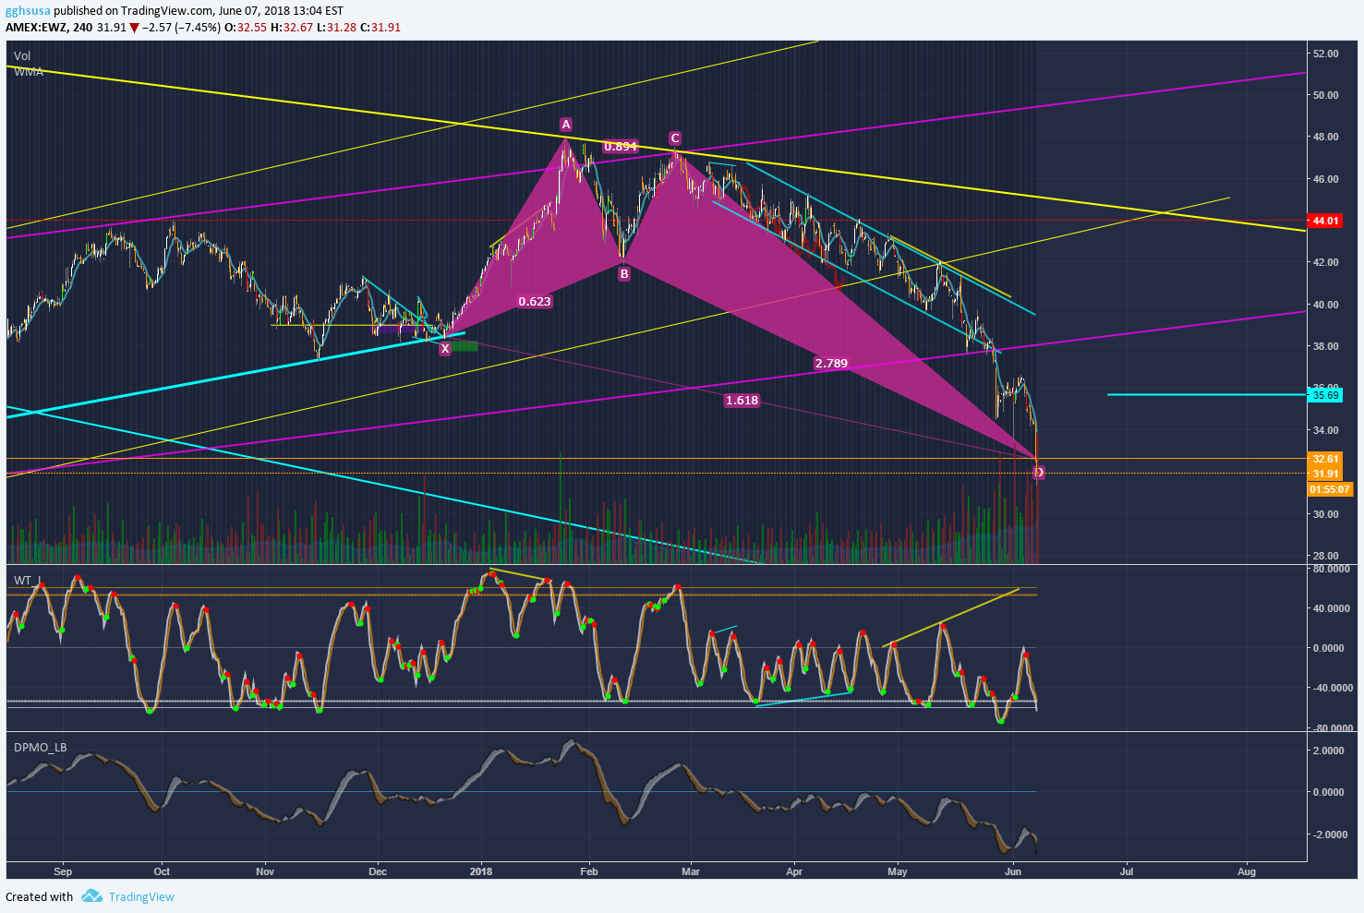1364x913 pixels.
Task: Click the May time axis label
Action: [898, 871]
